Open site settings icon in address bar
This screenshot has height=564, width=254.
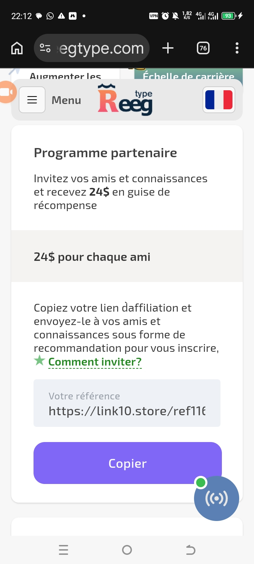click(45, 48)
